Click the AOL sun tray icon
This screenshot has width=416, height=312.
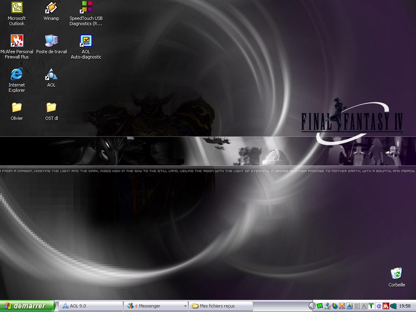pos(349,306)
